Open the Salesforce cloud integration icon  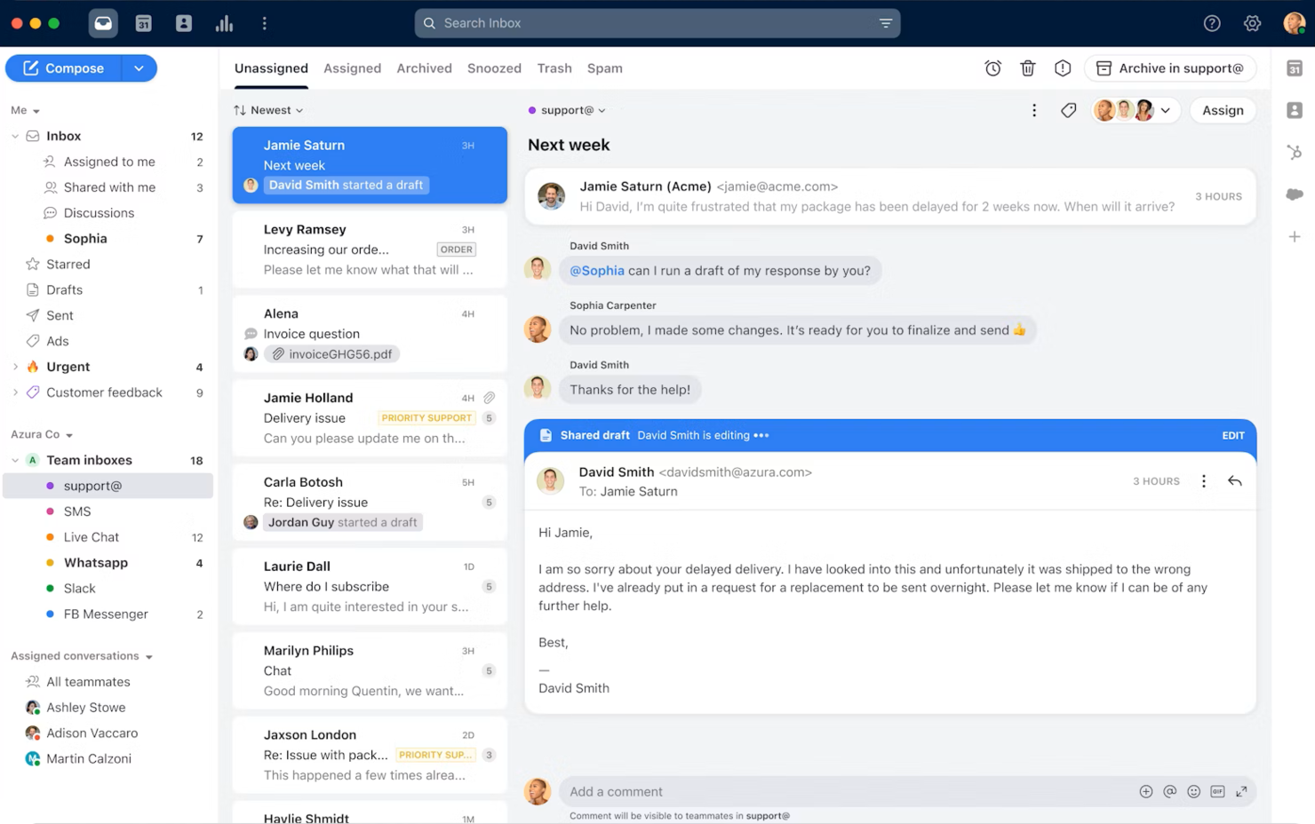1295,194
